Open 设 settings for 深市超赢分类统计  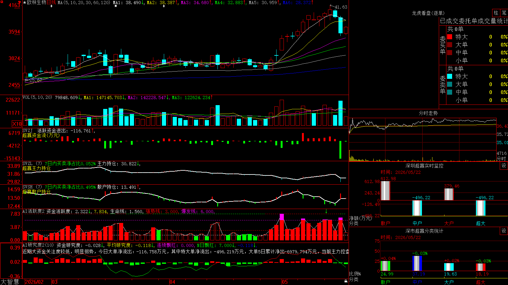[504, 231]
